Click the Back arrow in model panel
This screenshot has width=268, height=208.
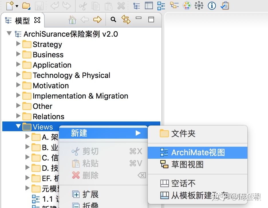(85, 19)
